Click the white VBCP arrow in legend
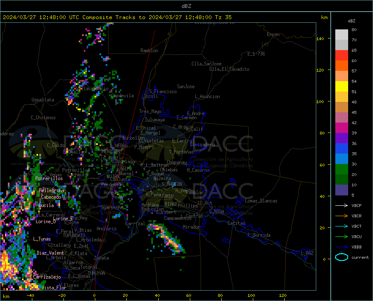Image resolution: width=373 pixels, height=301 pixels. [342, 205]
